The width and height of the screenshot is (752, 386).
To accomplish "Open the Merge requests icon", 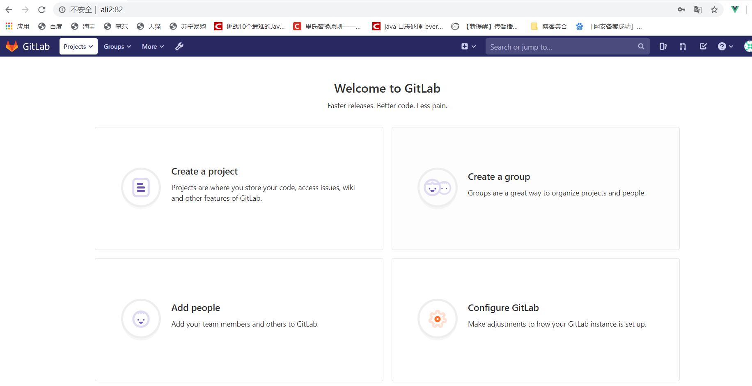I will point(683,46).
